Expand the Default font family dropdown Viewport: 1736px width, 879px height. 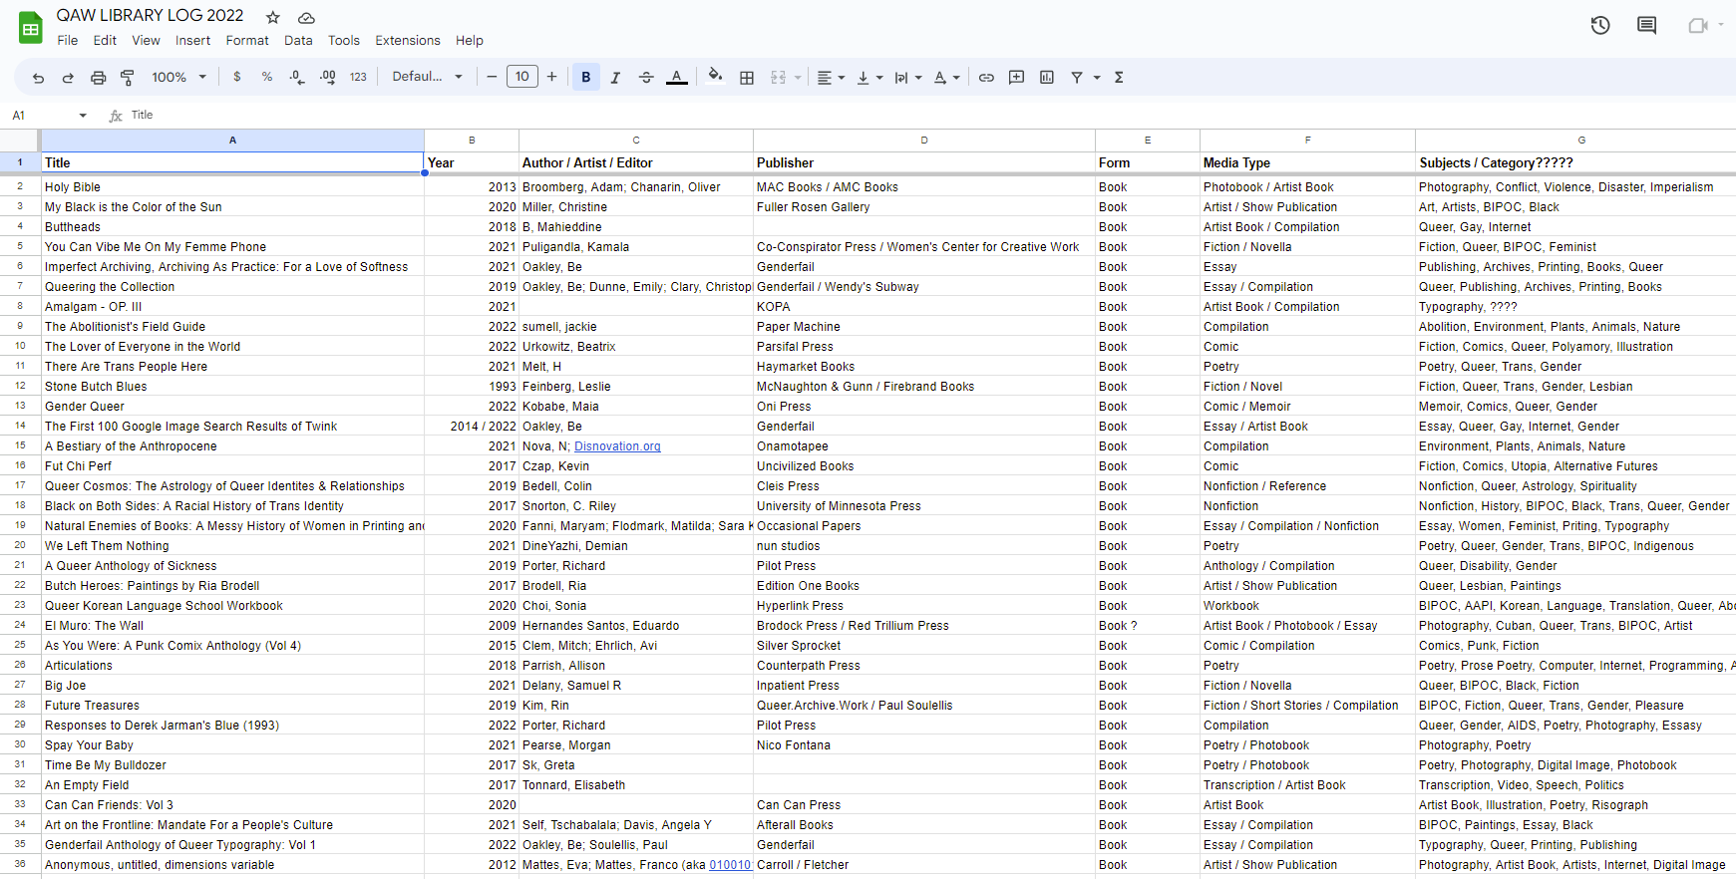428,77
